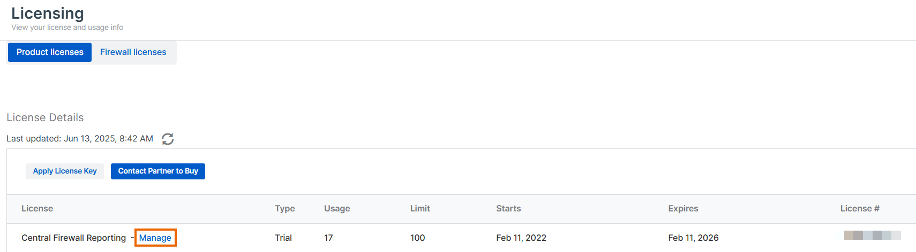Click Contact Partner to Buy

[158, 171]
